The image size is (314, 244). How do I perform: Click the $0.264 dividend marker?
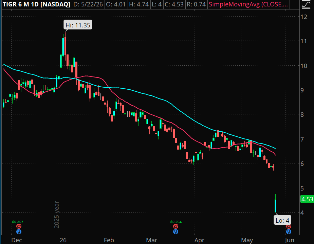pyautogui.click(x=176, y=222)
